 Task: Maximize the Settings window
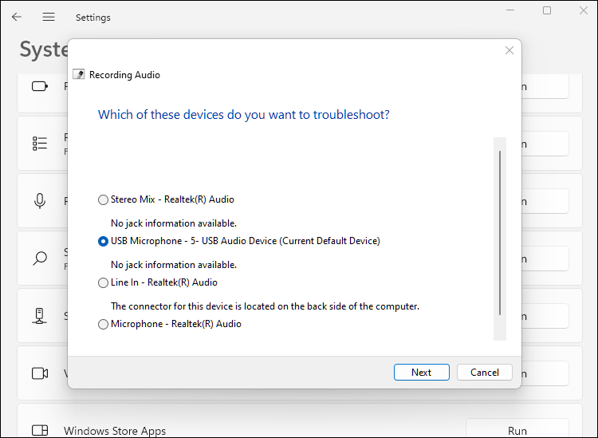[x=547, y=10]
